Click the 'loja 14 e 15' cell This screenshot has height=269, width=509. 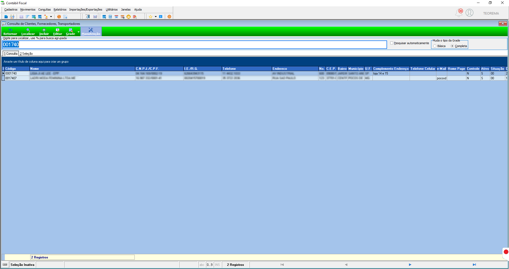click(391, 73)
